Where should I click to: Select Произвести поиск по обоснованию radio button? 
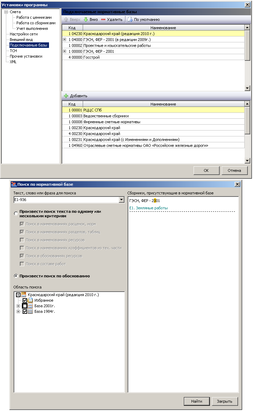[16, 276]
